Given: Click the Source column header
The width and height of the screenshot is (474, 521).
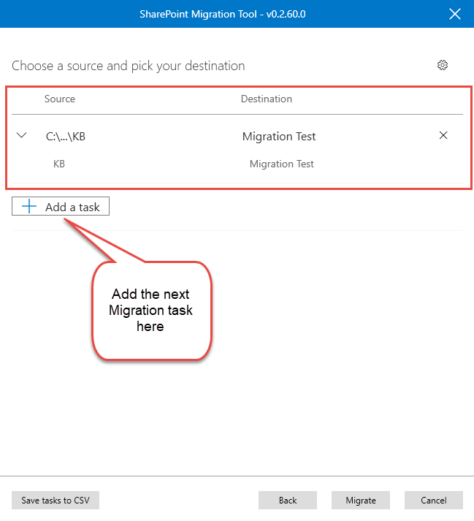Looking at the screenshot, I should pos(60,99).
